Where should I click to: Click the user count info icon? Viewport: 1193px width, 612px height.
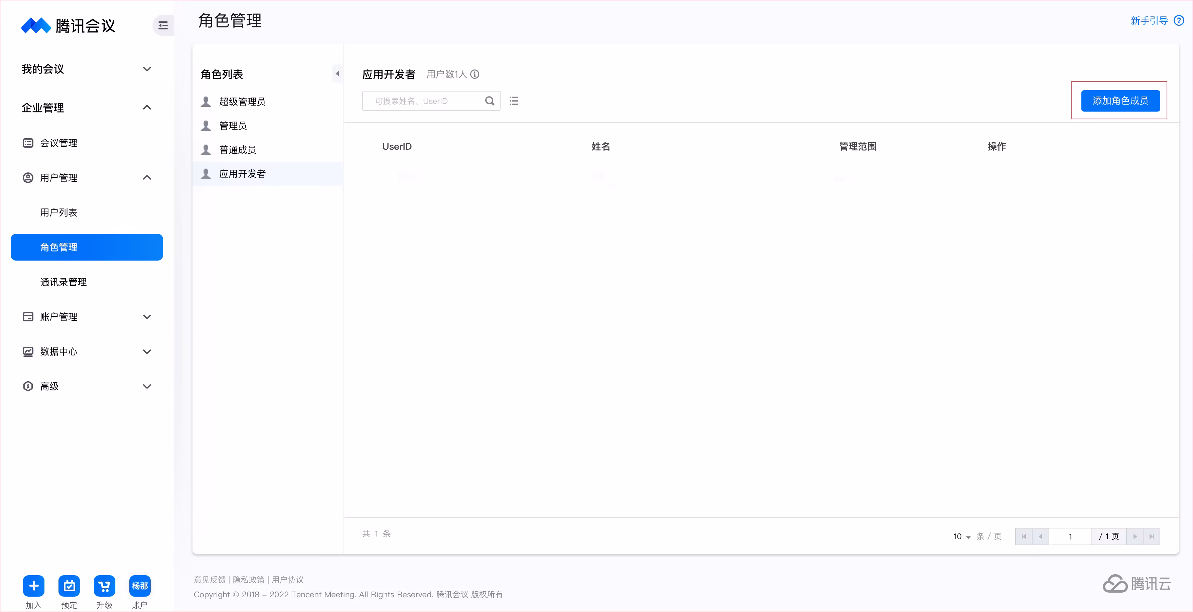click(x=475, y=74)
